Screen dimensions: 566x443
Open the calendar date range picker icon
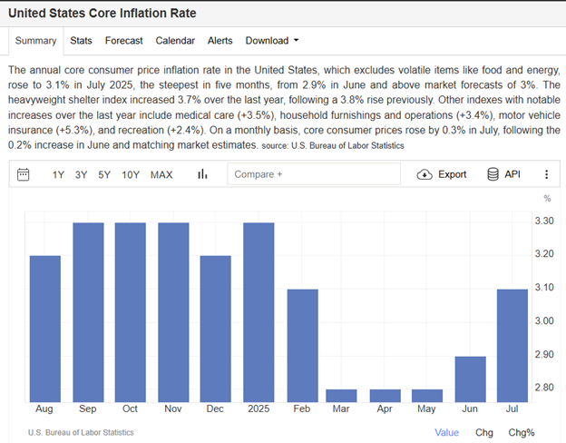coord(24,174)
